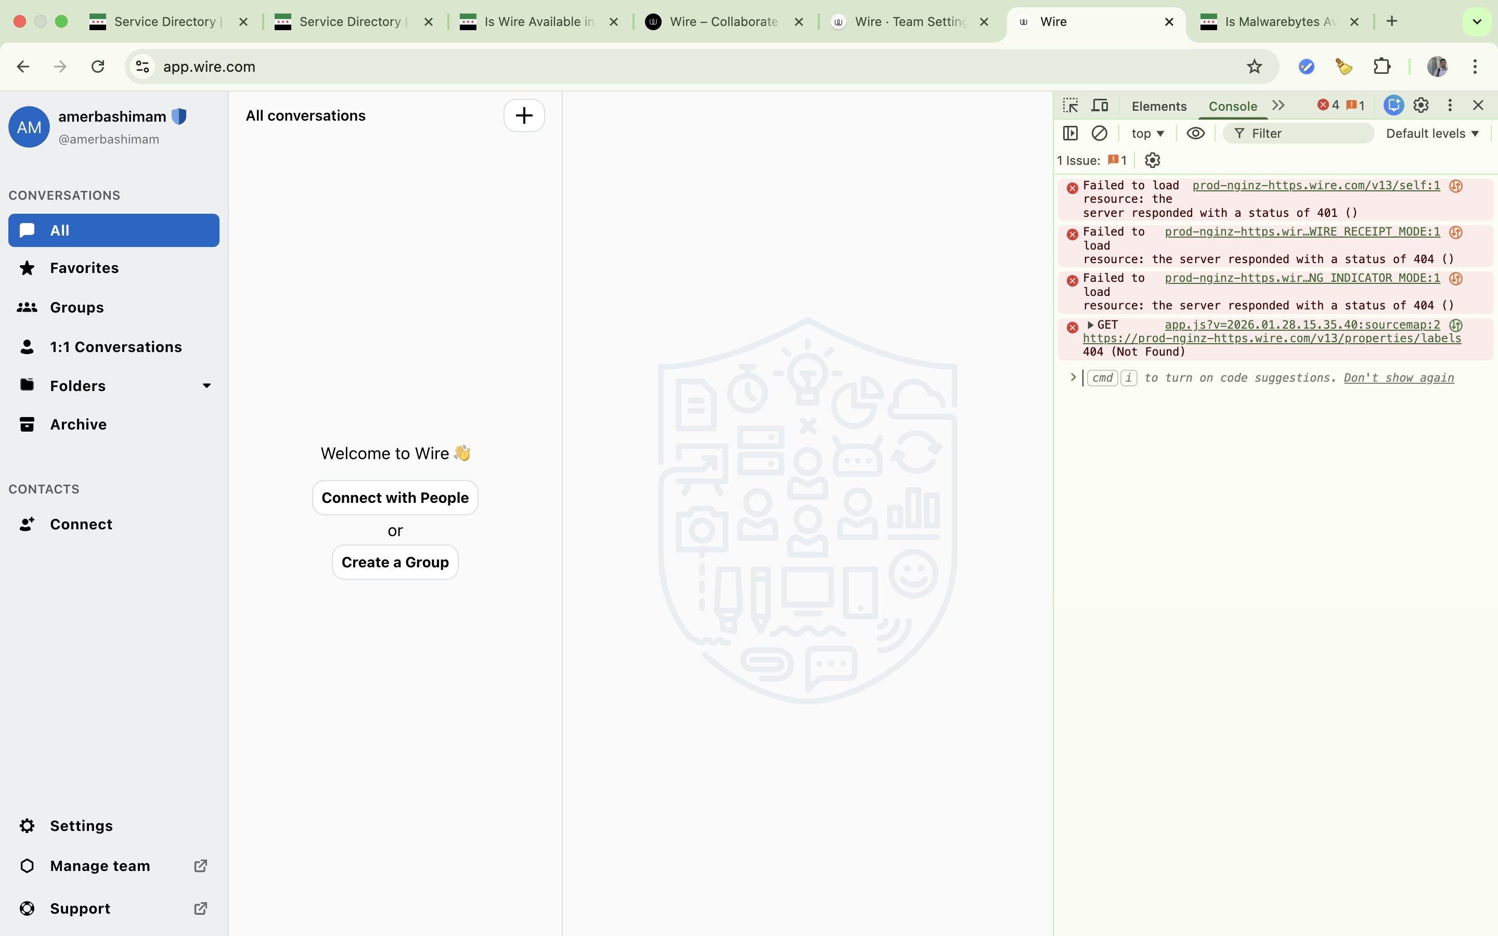Open the Archive section

(x=78, y=424)
